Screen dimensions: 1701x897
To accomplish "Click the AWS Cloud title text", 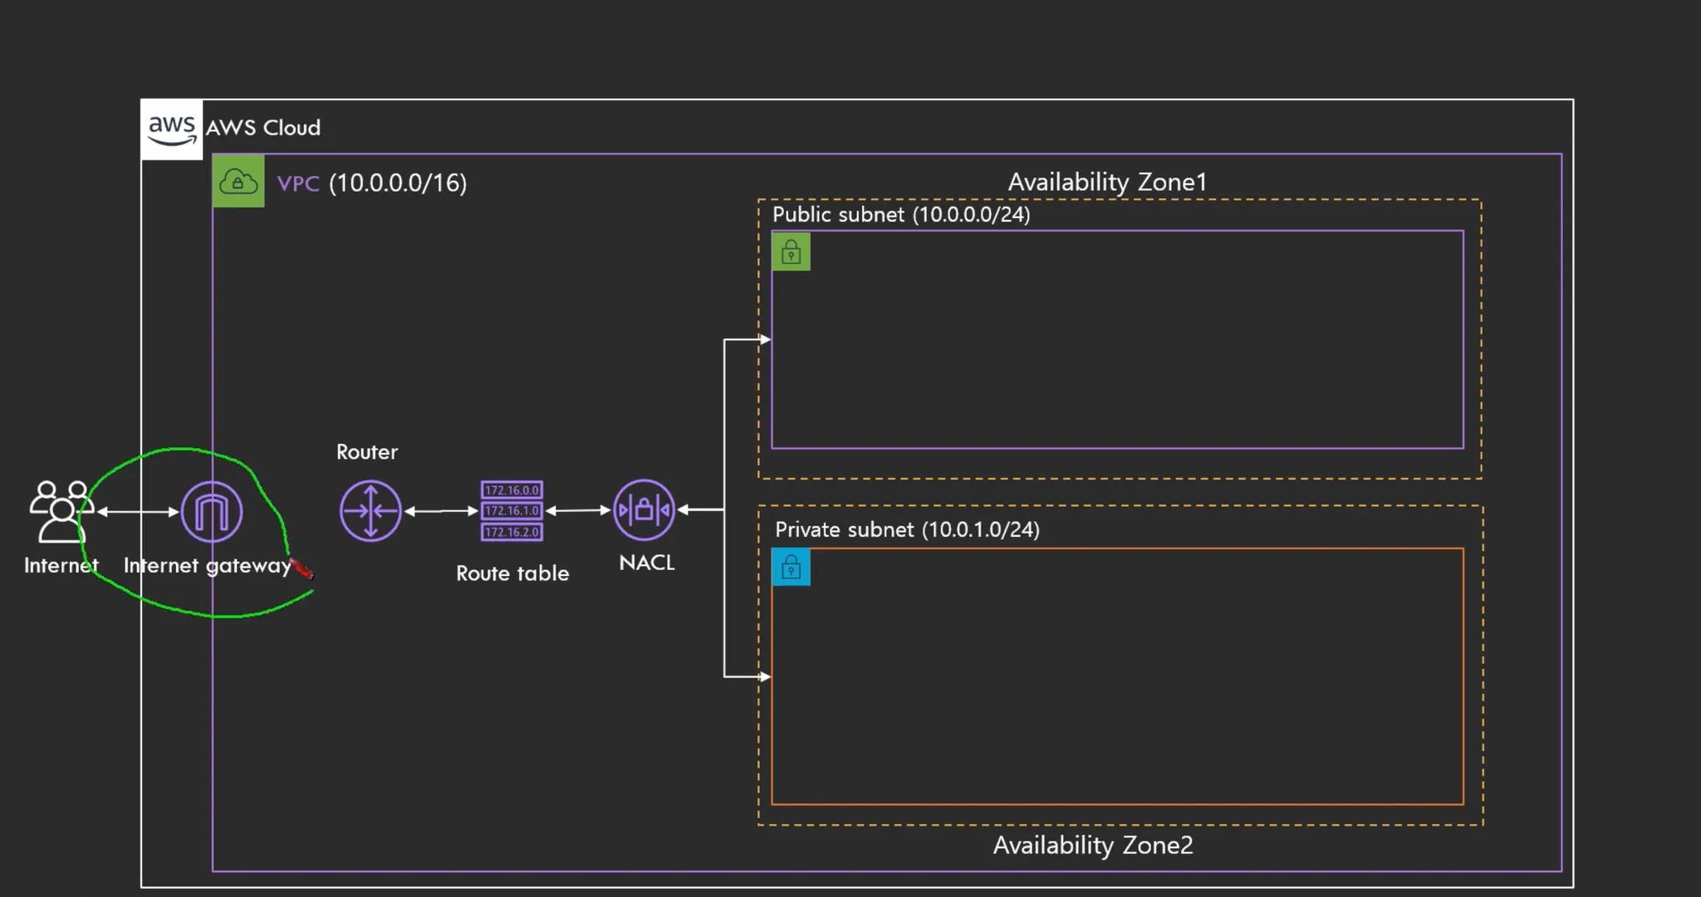I will click(x=262, y=128).
